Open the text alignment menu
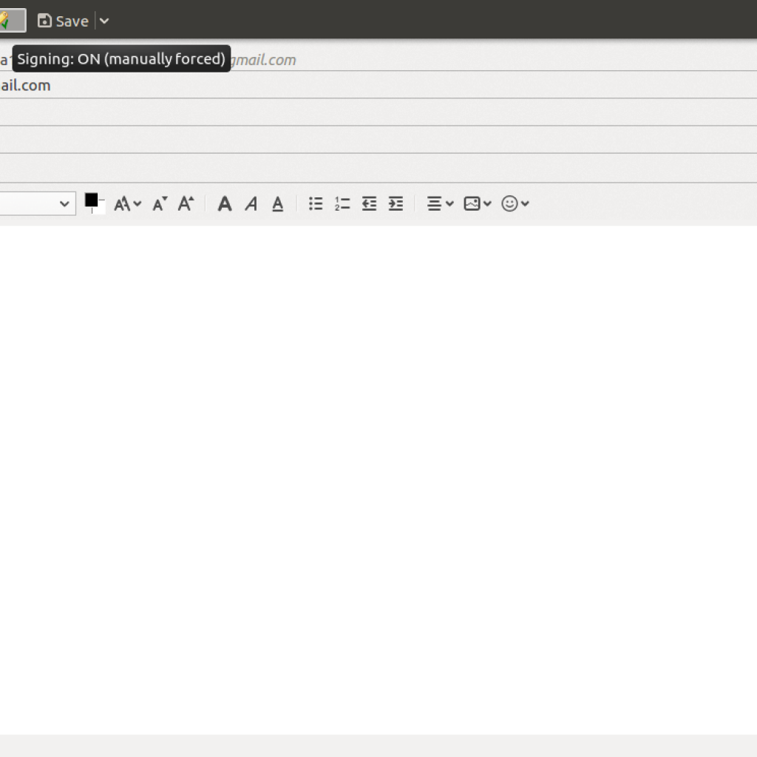Screen dimensions: 757x757 (x=440, y=204)
